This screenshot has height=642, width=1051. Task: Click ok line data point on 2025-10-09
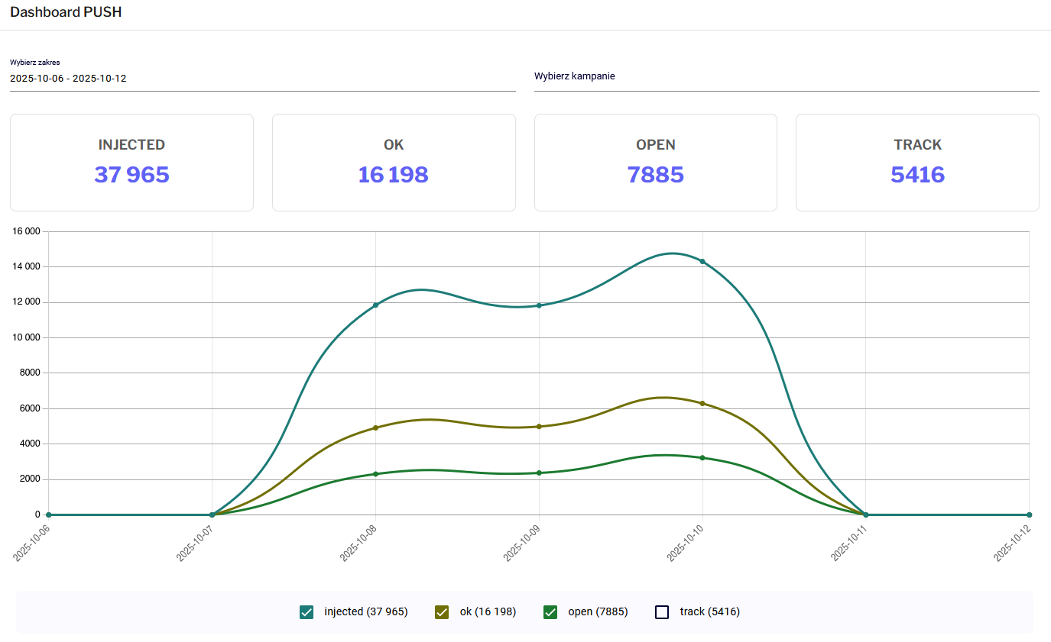[539, 427]
